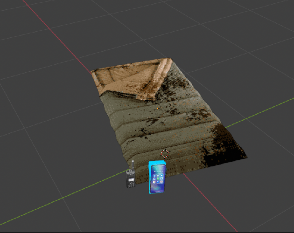Viewport: 294px width, 233px height.
Task: Click the orange origin dot on sleeping bag
Action: pyautogui.click(x=158, y=109)
